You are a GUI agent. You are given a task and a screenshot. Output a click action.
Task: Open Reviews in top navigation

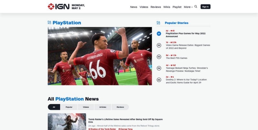(x=156, y=7)
